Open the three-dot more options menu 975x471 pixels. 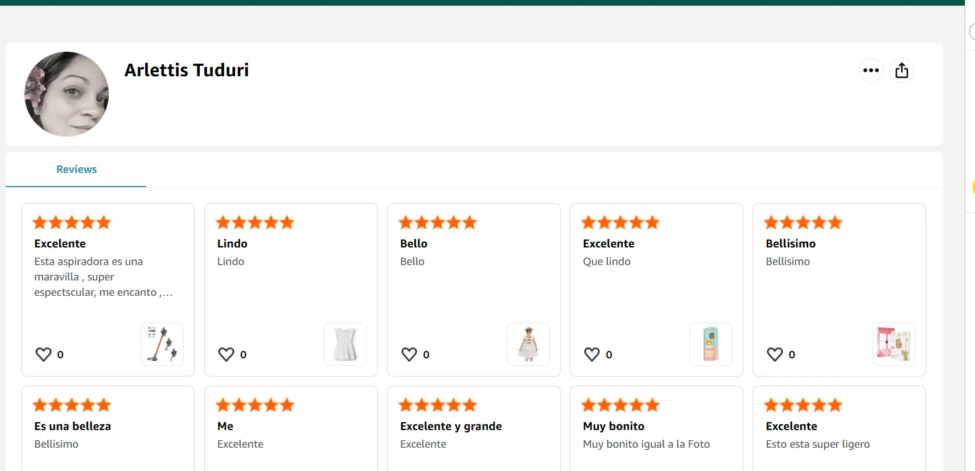coord(871,71)
